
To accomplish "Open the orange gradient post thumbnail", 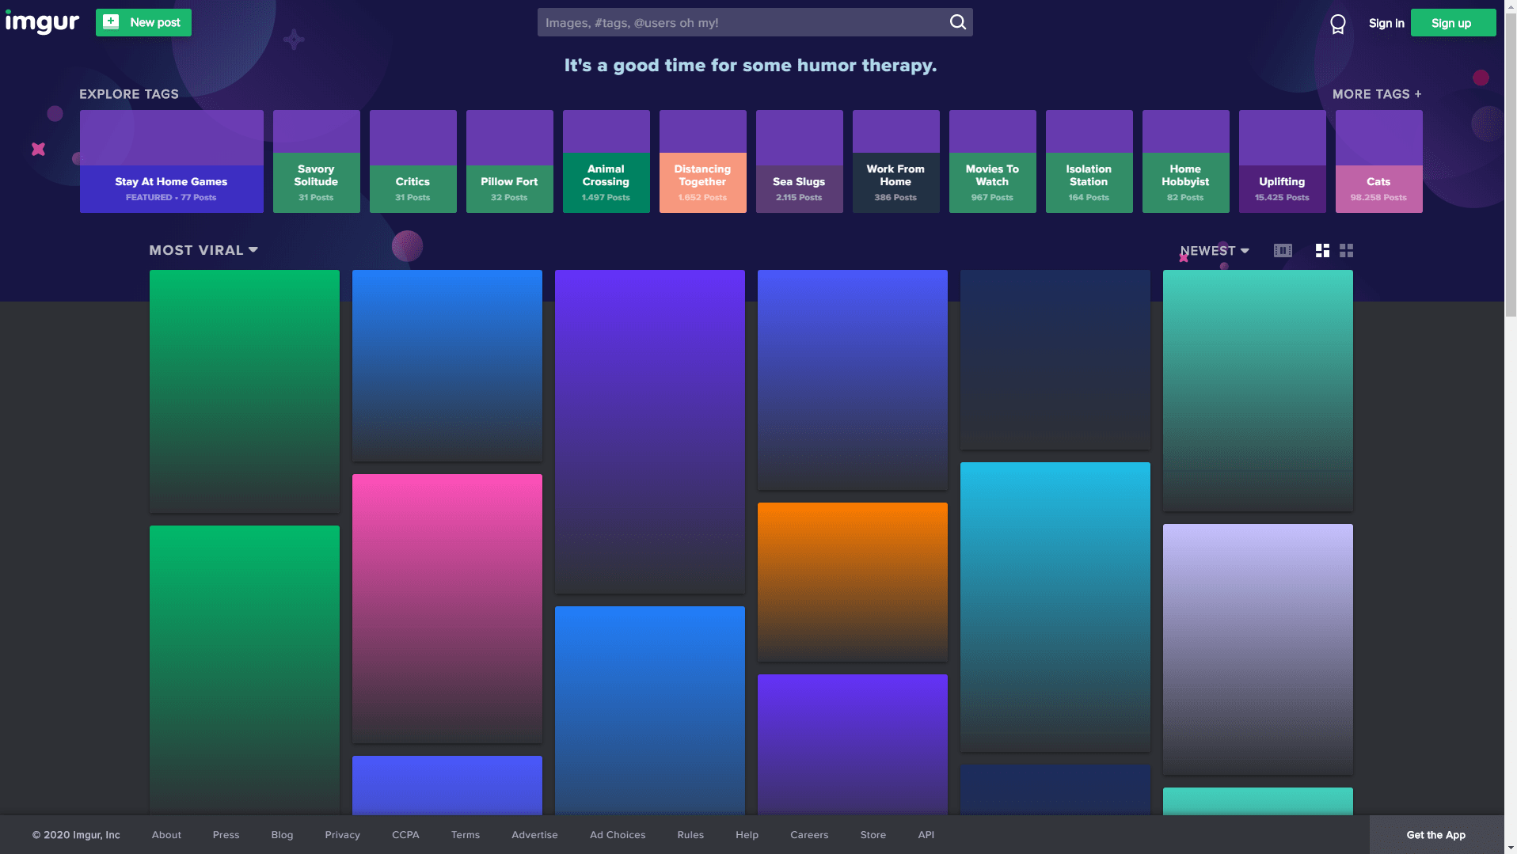I will click(x=853, y=582).
